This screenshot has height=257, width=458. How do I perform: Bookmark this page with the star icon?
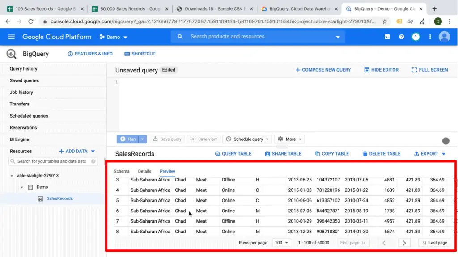[x=385, y=21]
